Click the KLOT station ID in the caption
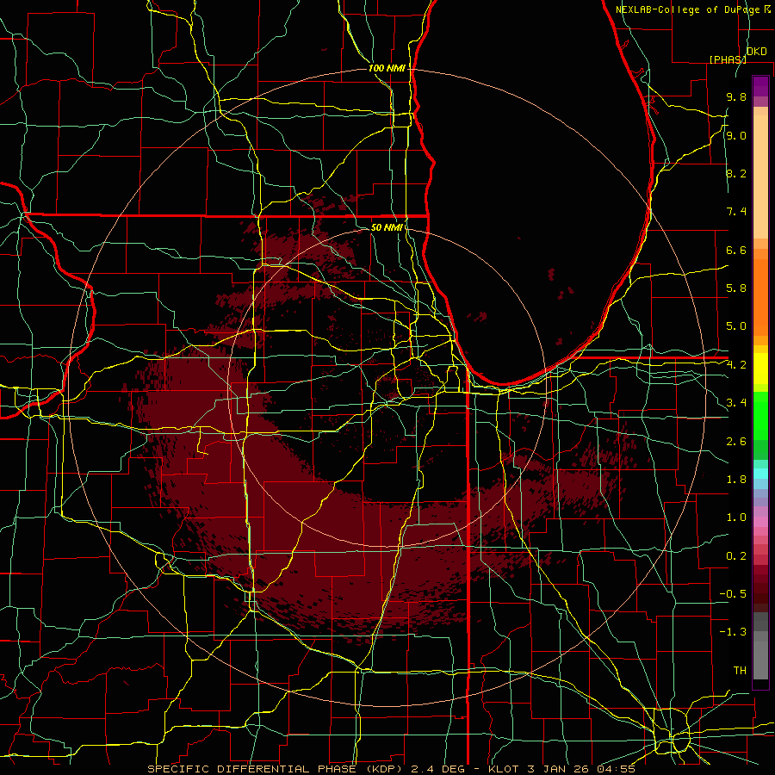775x775 pixels. coord(503,769)
